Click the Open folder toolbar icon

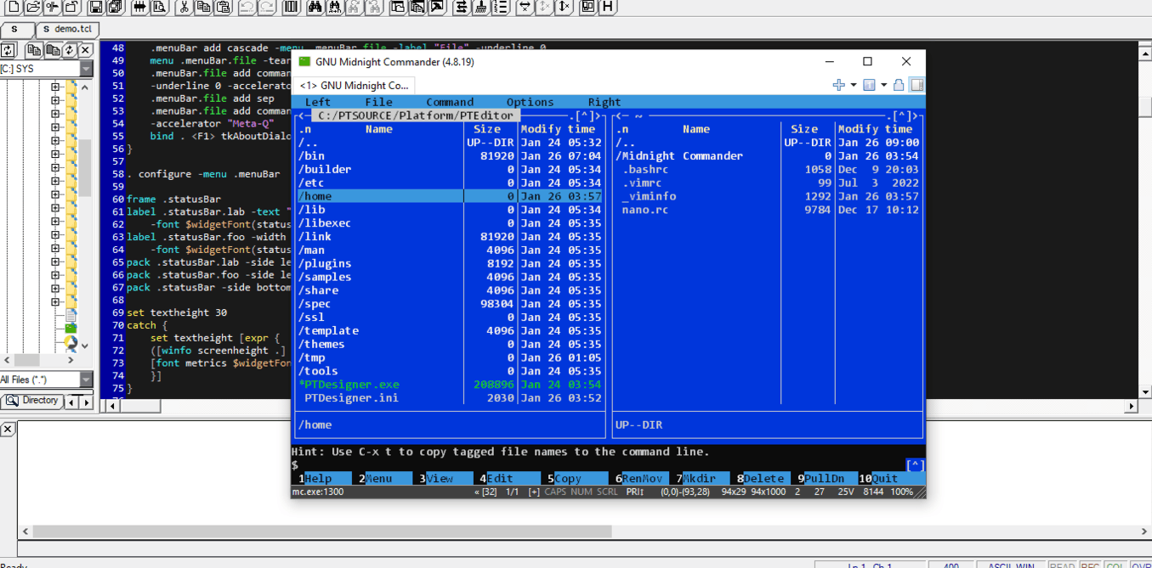[x=32, y=8]
